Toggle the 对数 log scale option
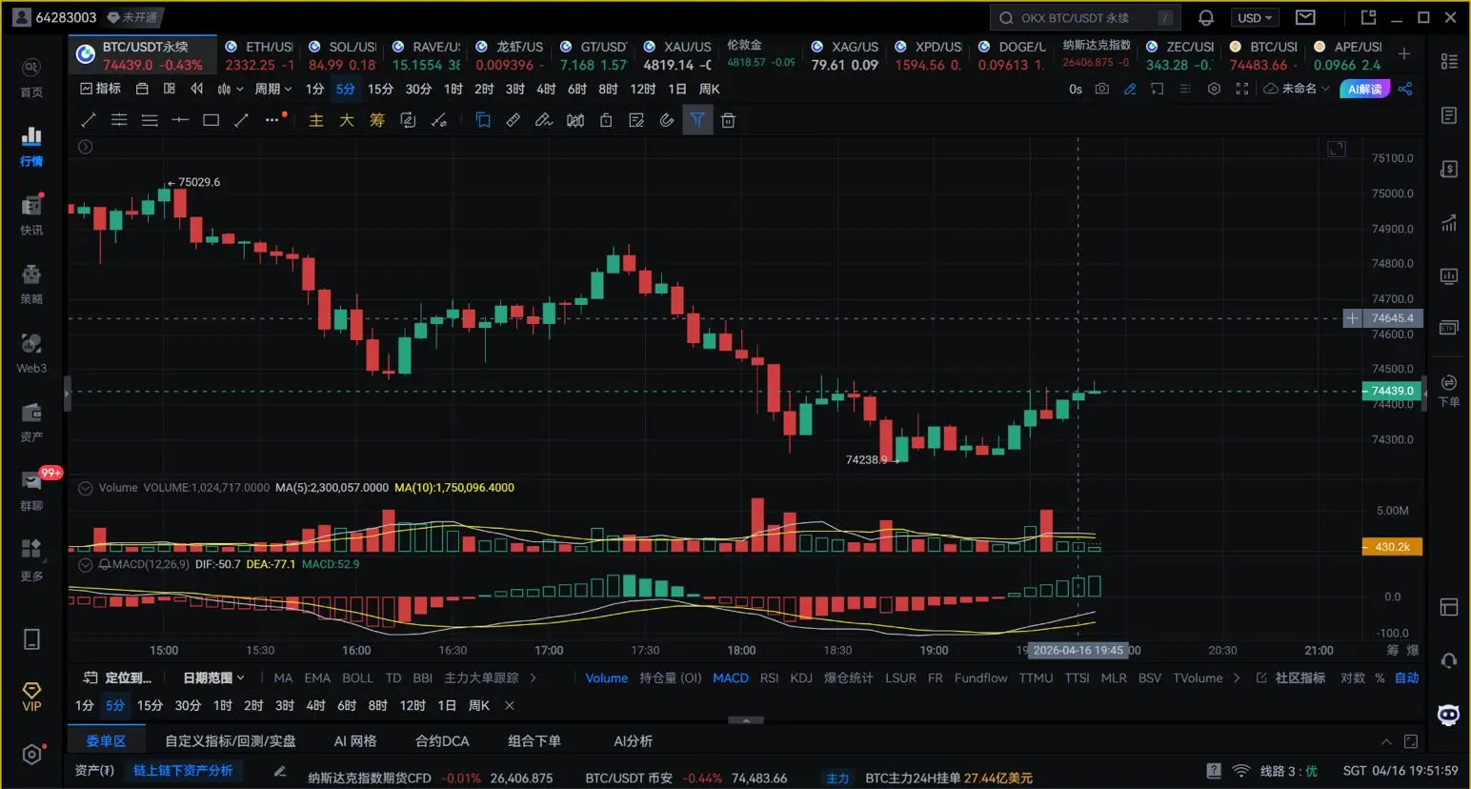Screen dimensions: 1471x789 1353,678
